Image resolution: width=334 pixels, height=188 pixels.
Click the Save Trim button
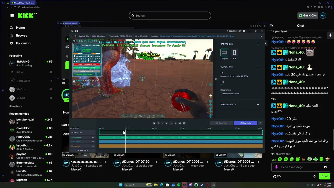coord(221,123)
